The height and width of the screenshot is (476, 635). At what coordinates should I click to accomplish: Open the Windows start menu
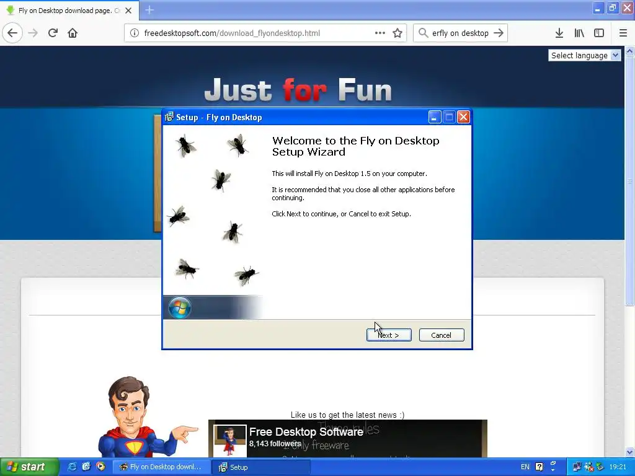coord(29,467)
